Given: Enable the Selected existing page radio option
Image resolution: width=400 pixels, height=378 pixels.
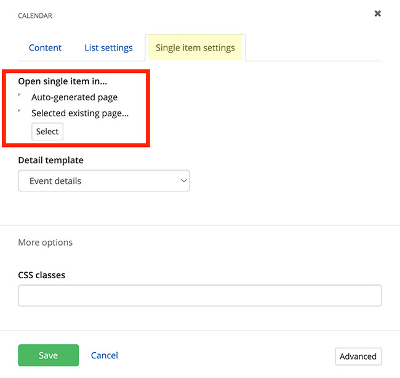Looking at the screenshot, I should coord(20,113).
